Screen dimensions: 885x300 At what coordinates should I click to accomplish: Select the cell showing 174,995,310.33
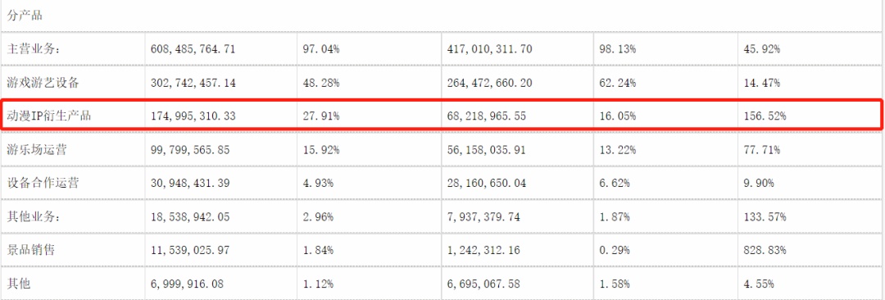click(x=193, y=116)
